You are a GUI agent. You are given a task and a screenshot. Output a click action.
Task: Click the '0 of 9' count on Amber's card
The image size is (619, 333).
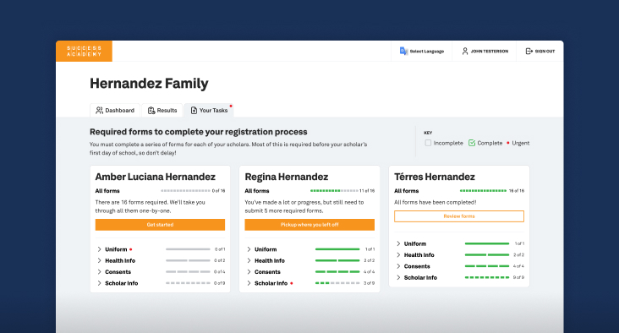point(220,283)
